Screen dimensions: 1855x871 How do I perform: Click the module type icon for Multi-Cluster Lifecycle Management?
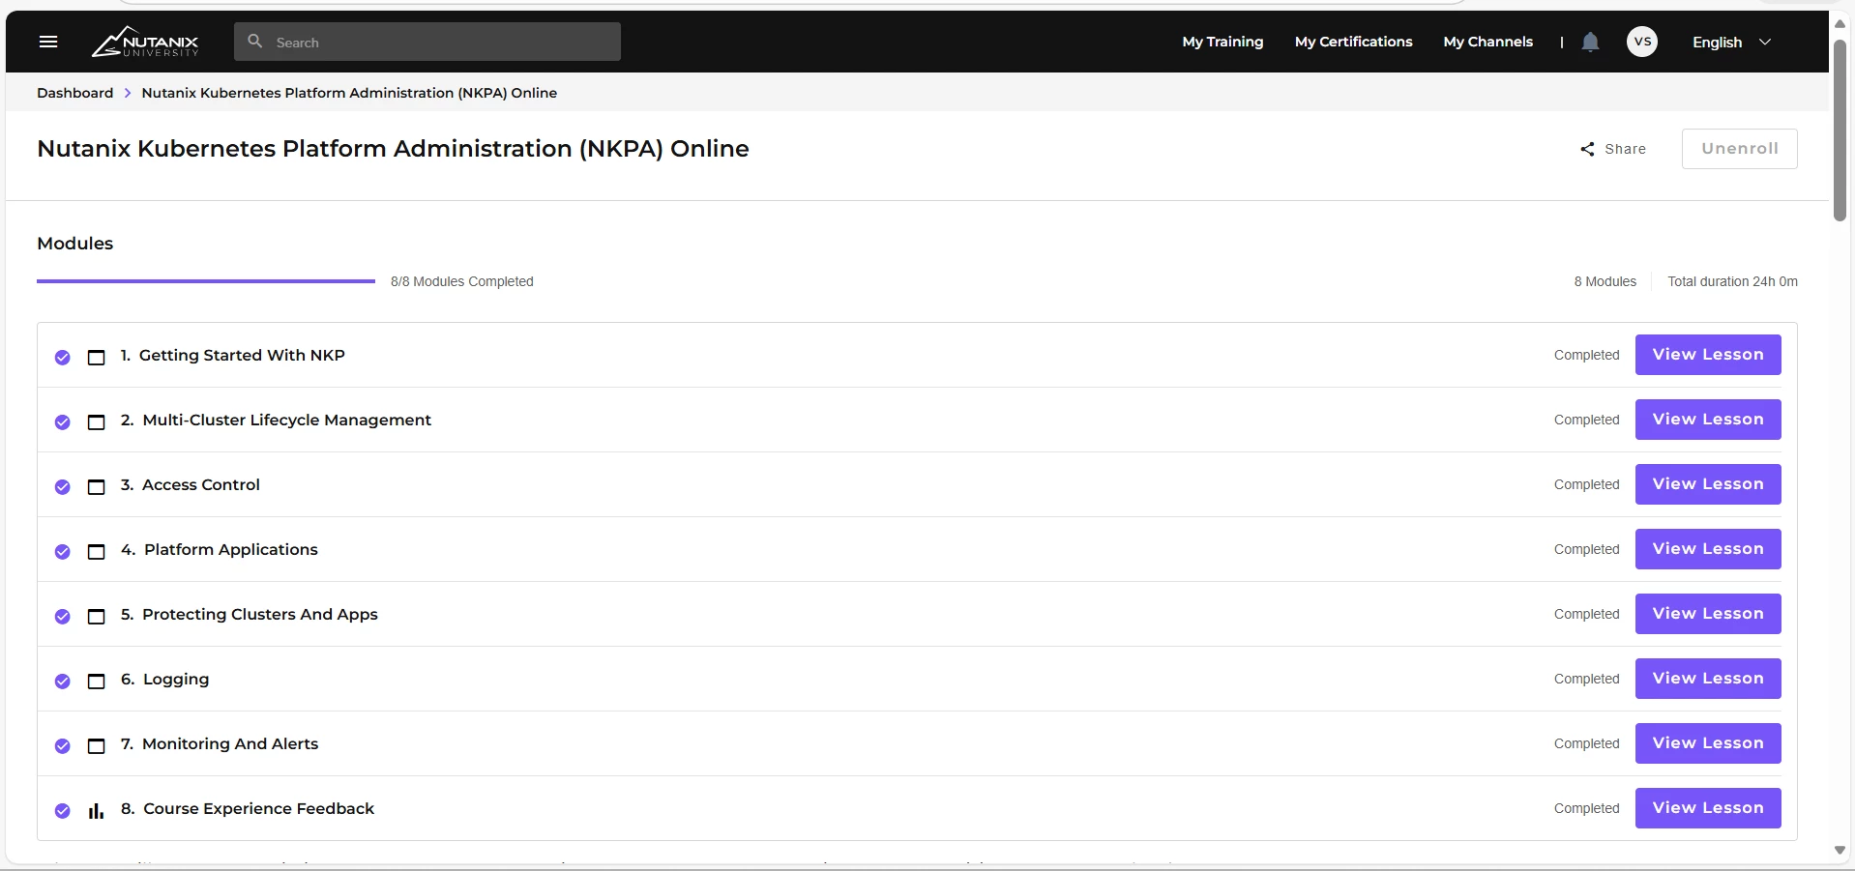(97, 422)
